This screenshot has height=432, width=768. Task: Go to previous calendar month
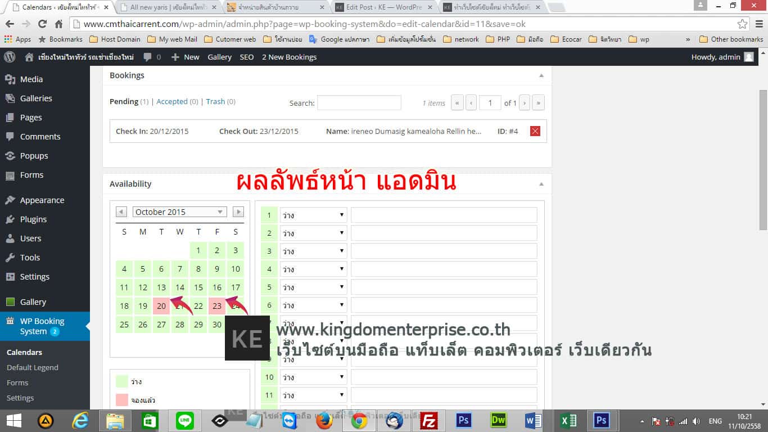coord(121,212)
